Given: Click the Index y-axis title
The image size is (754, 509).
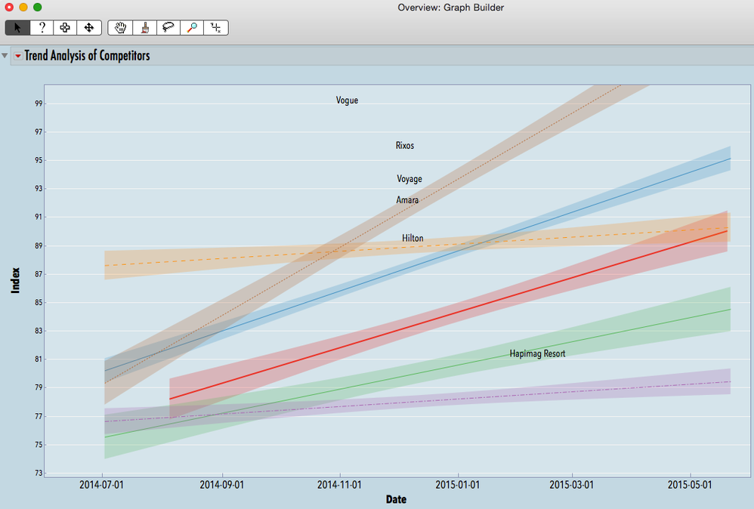Looking at the screenshot, I should (x=15, y=280).
